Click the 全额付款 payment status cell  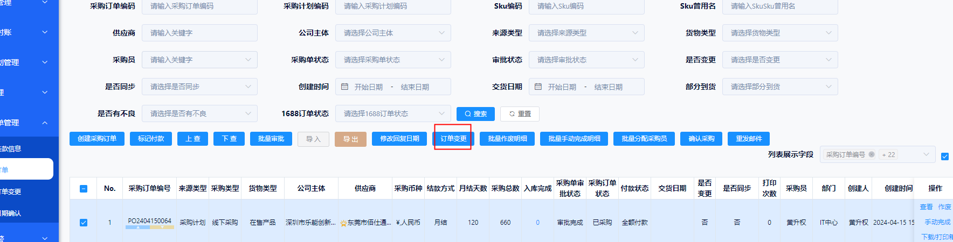point(634,223)
